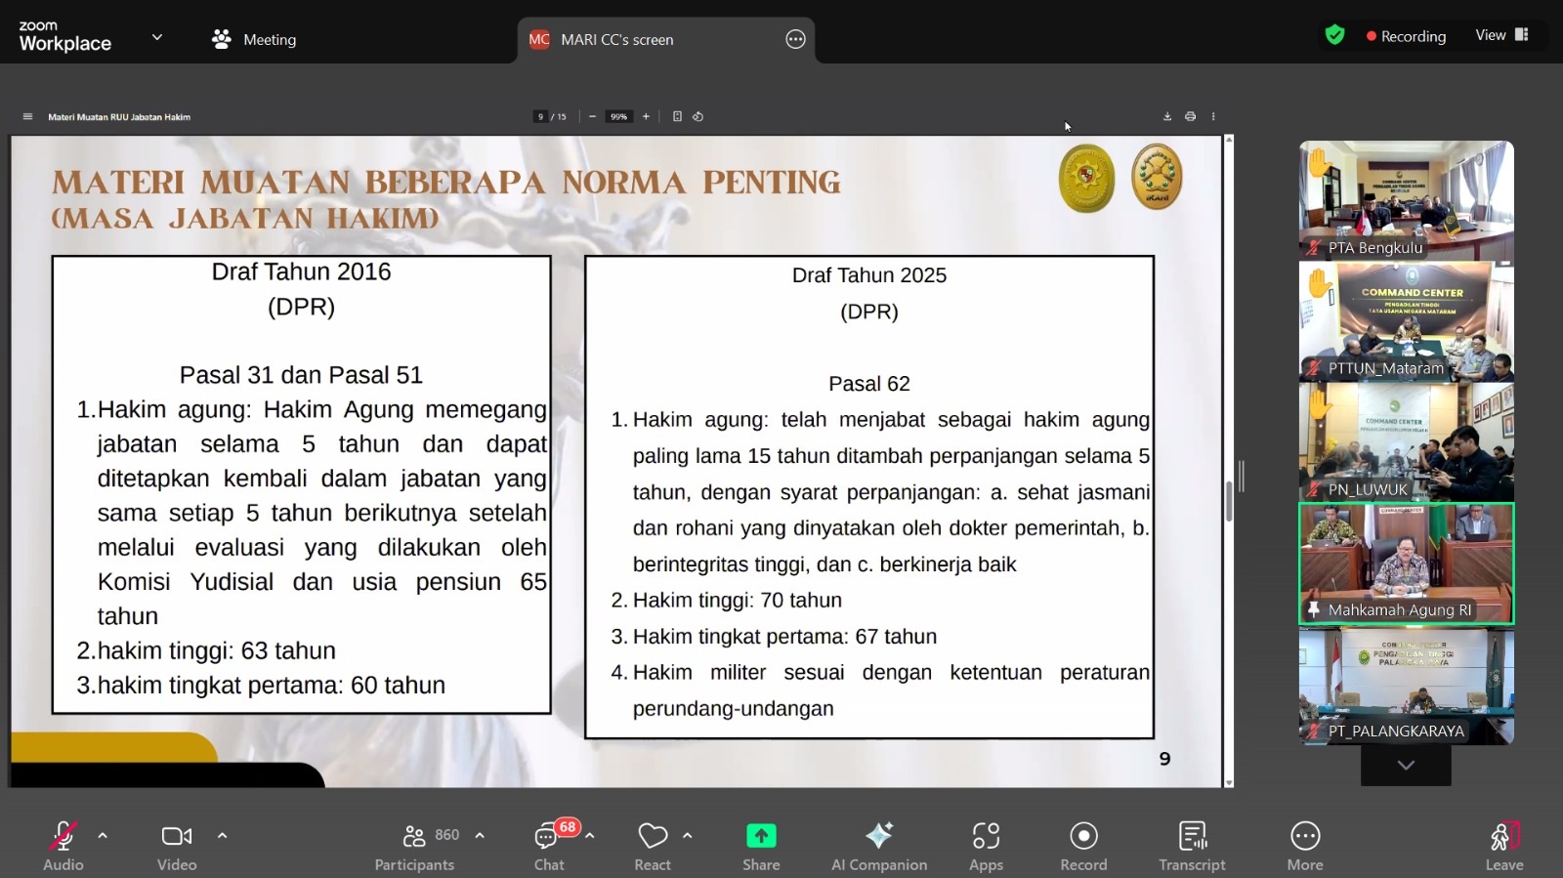Click the PDF page number field
Viewport: 1563px width, 878px height.
point(540,116)
